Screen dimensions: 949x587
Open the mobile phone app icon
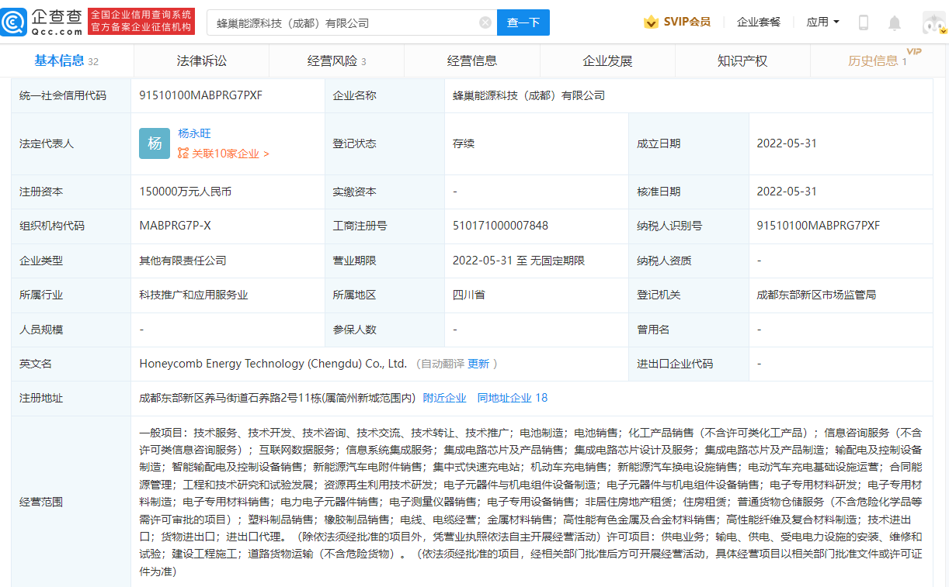coord(864,22)
